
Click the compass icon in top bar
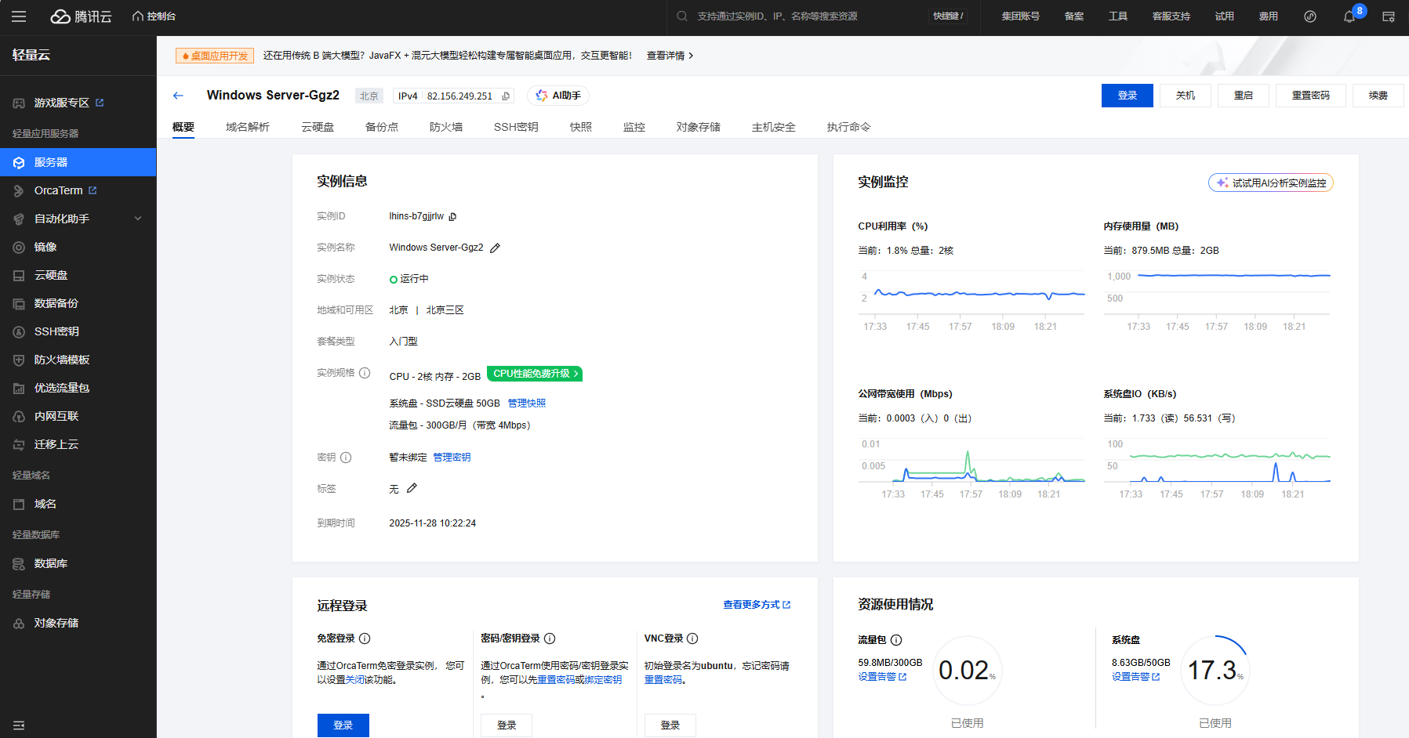1310,16
